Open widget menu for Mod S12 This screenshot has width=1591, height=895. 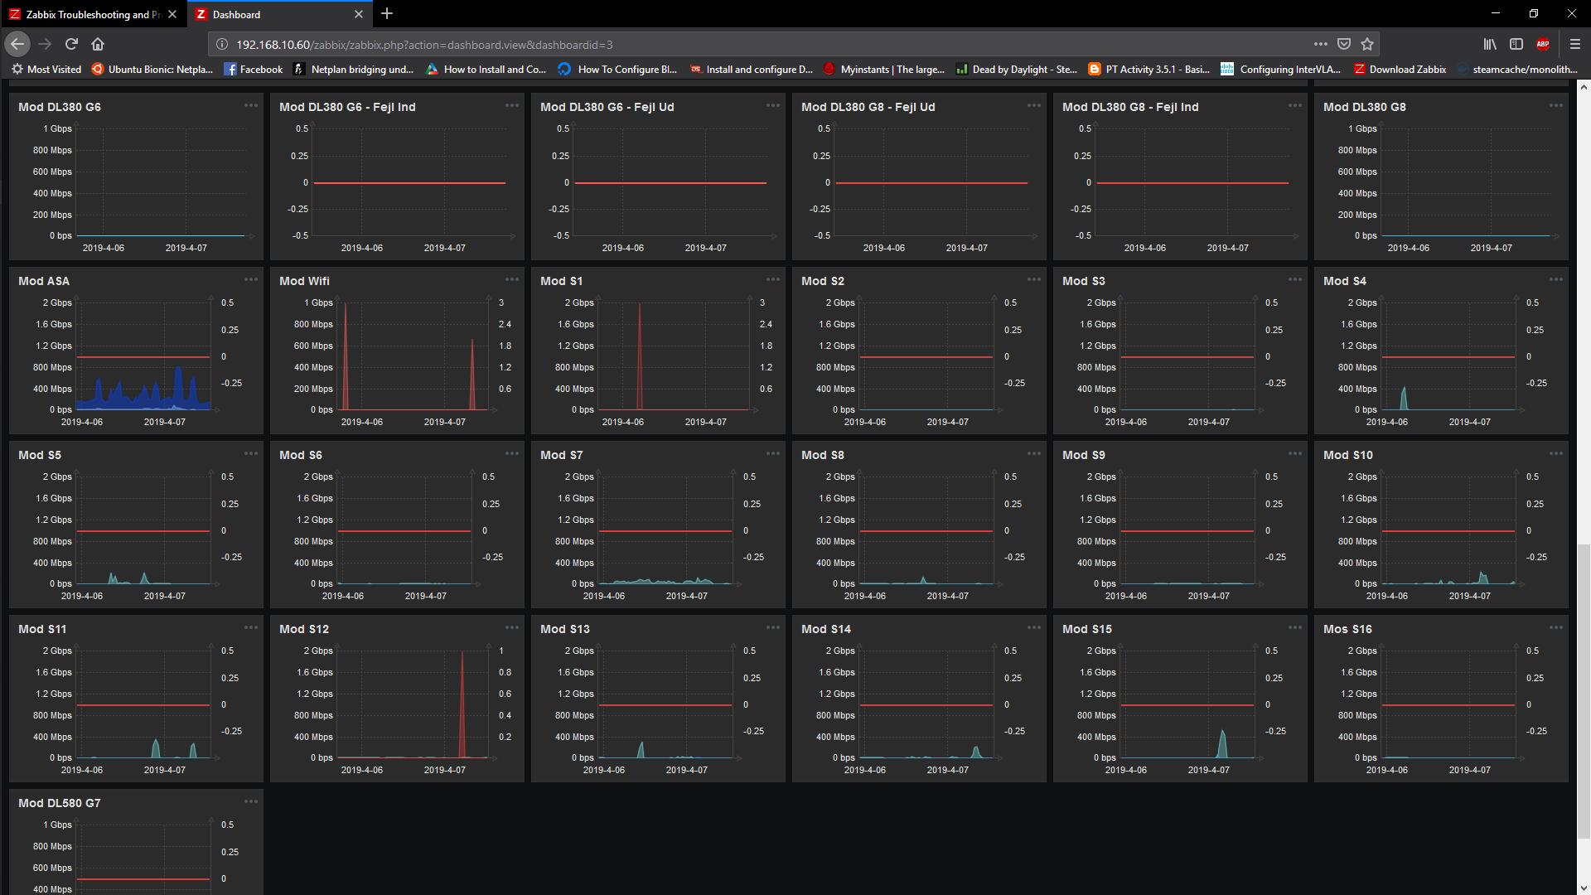click(511, 628)
